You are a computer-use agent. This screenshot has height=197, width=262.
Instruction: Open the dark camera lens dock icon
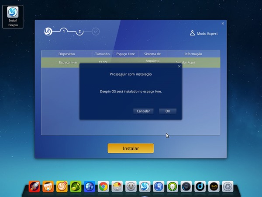pos(186,186)
